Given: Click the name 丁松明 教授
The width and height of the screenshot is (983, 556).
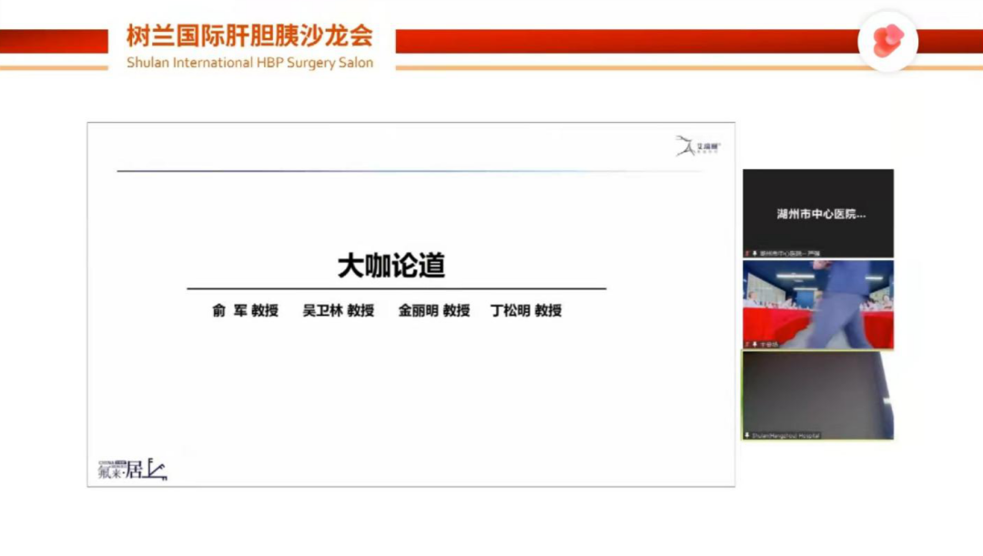Looking at the screenshot, I should (526, 310).
